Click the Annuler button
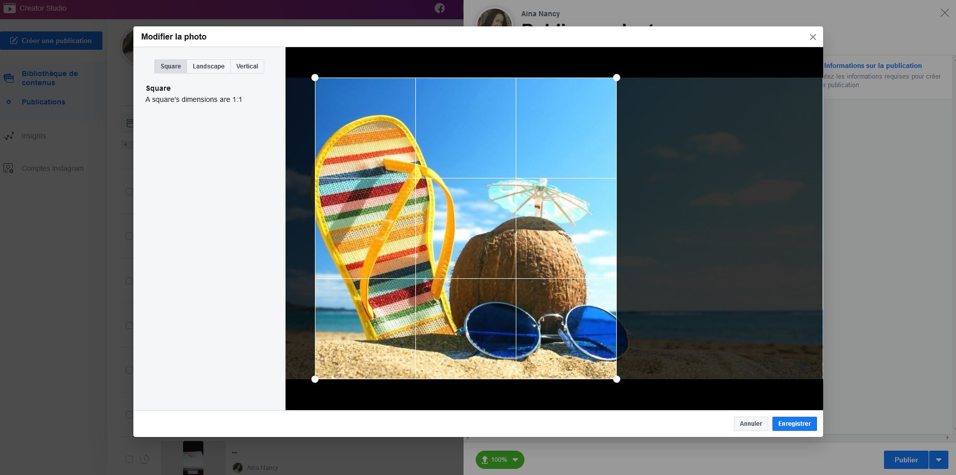This screenshot has width=956, height=475. click(751, 424)
